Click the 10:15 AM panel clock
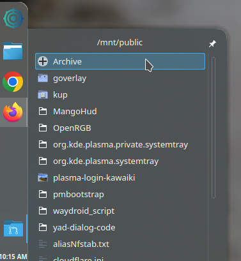241x261 pixels. point(13,257)
